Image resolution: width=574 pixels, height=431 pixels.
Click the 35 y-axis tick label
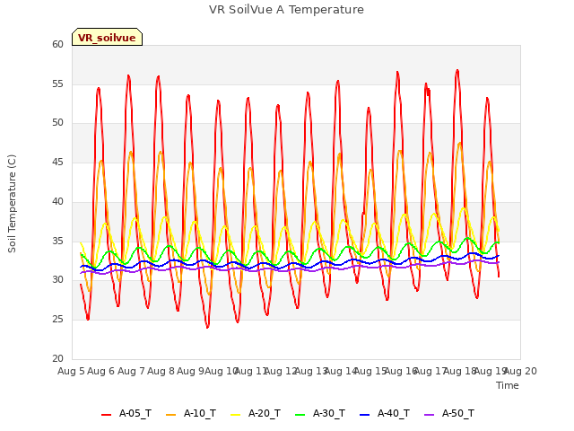[57, 242]
